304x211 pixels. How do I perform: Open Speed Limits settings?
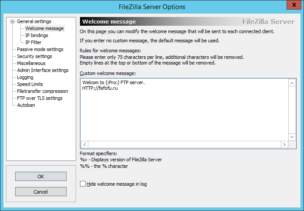(30, 84)
